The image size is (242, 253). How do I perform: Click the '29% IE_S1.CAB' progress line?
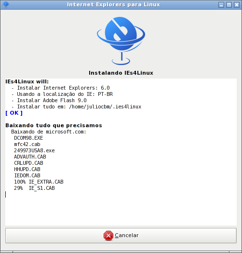coord(34,188)
